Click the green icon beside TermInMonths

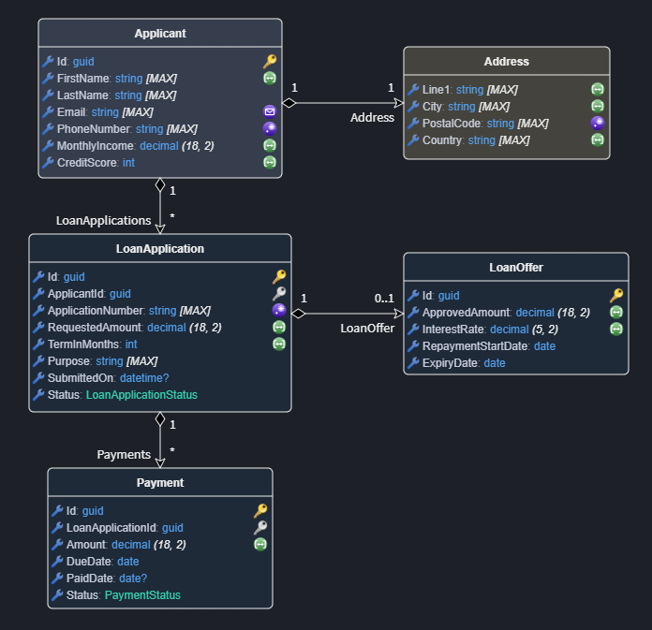click(279, 344)
